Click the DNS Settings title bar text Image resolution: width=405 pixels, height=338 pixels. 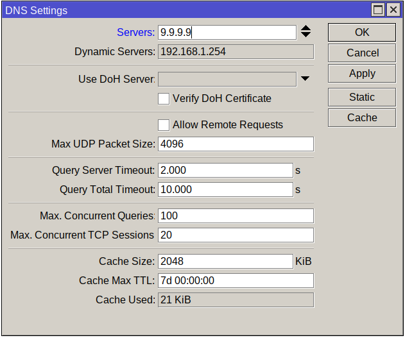(x=36, y=10)
